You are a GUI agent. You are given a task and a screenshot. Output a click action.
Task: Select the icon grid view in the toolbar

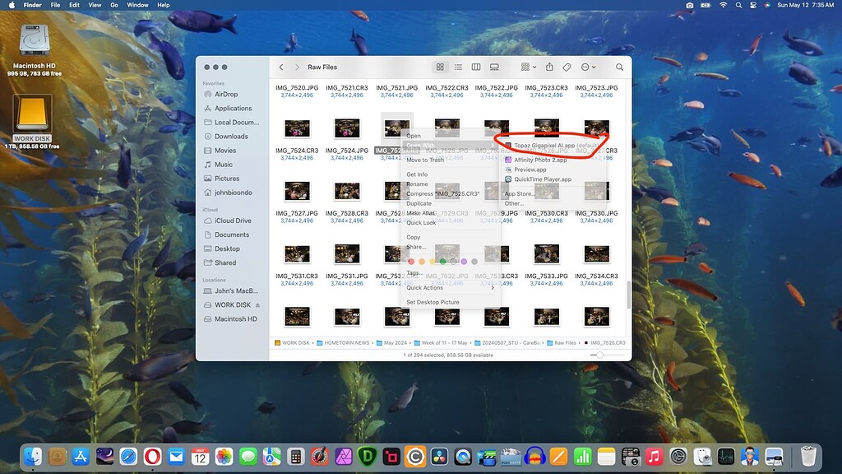click(440, 67)
